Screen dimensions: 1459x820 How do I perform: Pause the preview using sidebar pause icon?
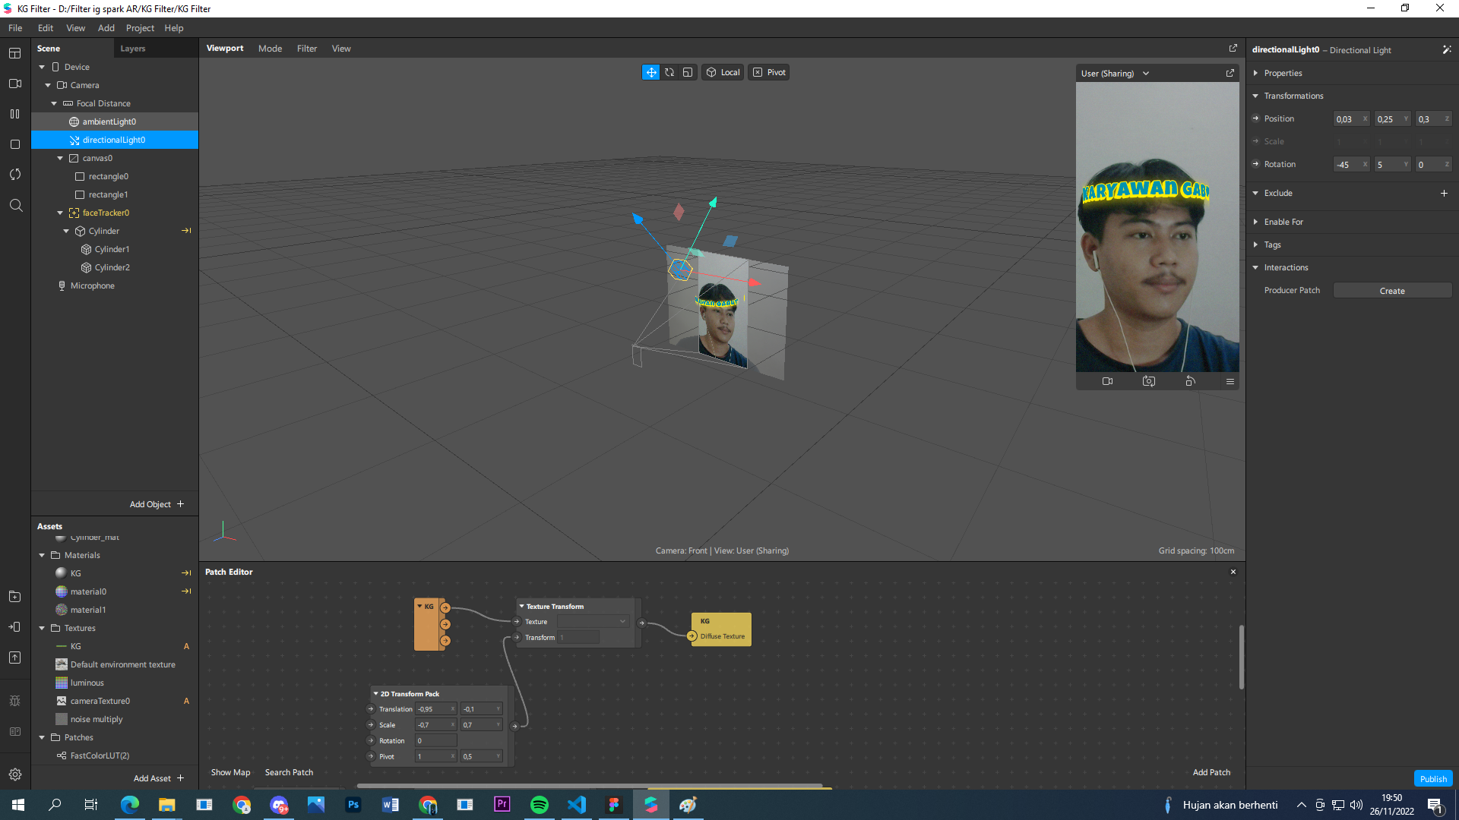pyautogui.click(x=15, y=114)
